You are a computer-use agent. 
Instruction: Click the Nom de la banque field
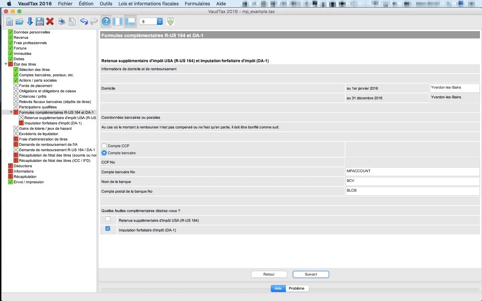click(412, 181)
